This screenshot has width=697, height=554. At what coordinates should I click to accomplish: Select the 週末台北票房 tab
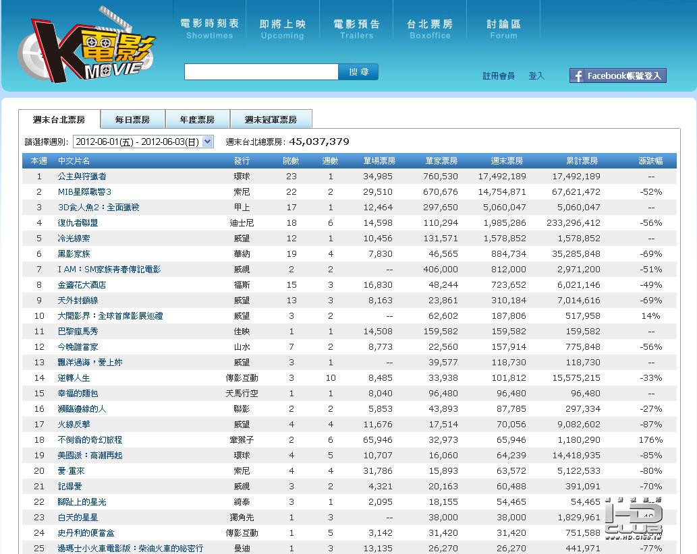59,119
